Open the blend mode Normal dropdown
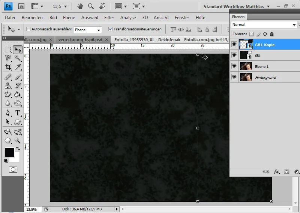The height and width of the screenshot is (213, 300). (x=264, y=25)
